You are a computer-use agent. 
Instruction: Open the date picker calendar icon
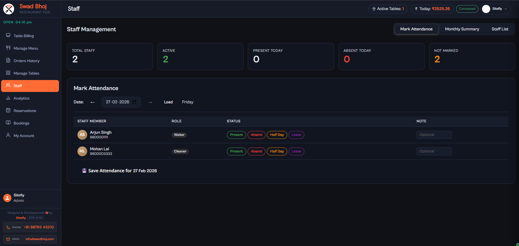pos(135,102)
